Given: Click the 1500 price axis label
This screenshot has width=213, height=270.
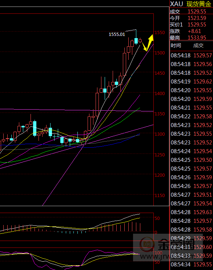Looking at the screenshot, I should tap(160, 53).
